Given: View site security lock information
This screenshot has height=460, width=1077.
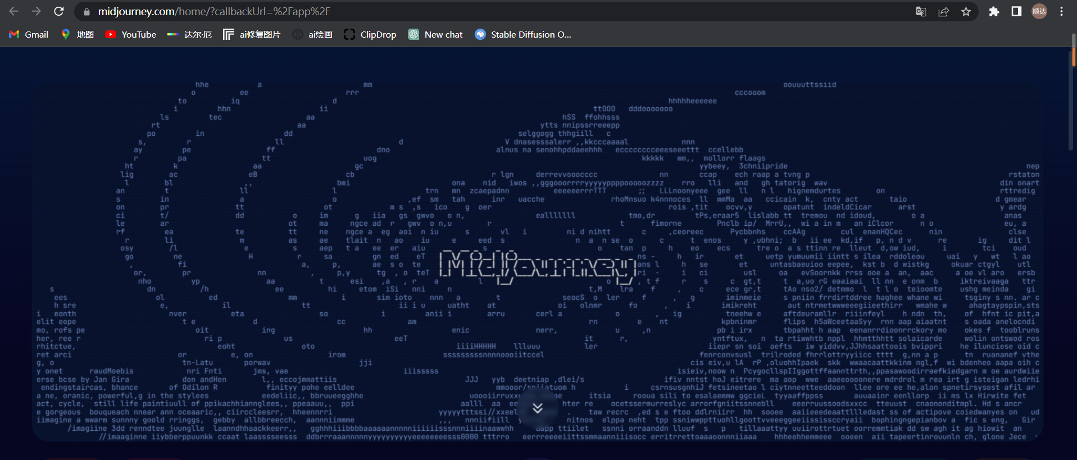Looking at the screenshot, I should click(x=87, y=12).
